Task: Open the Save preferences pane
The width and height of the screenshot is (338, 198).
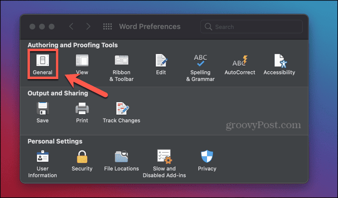Action: [43, 112]
